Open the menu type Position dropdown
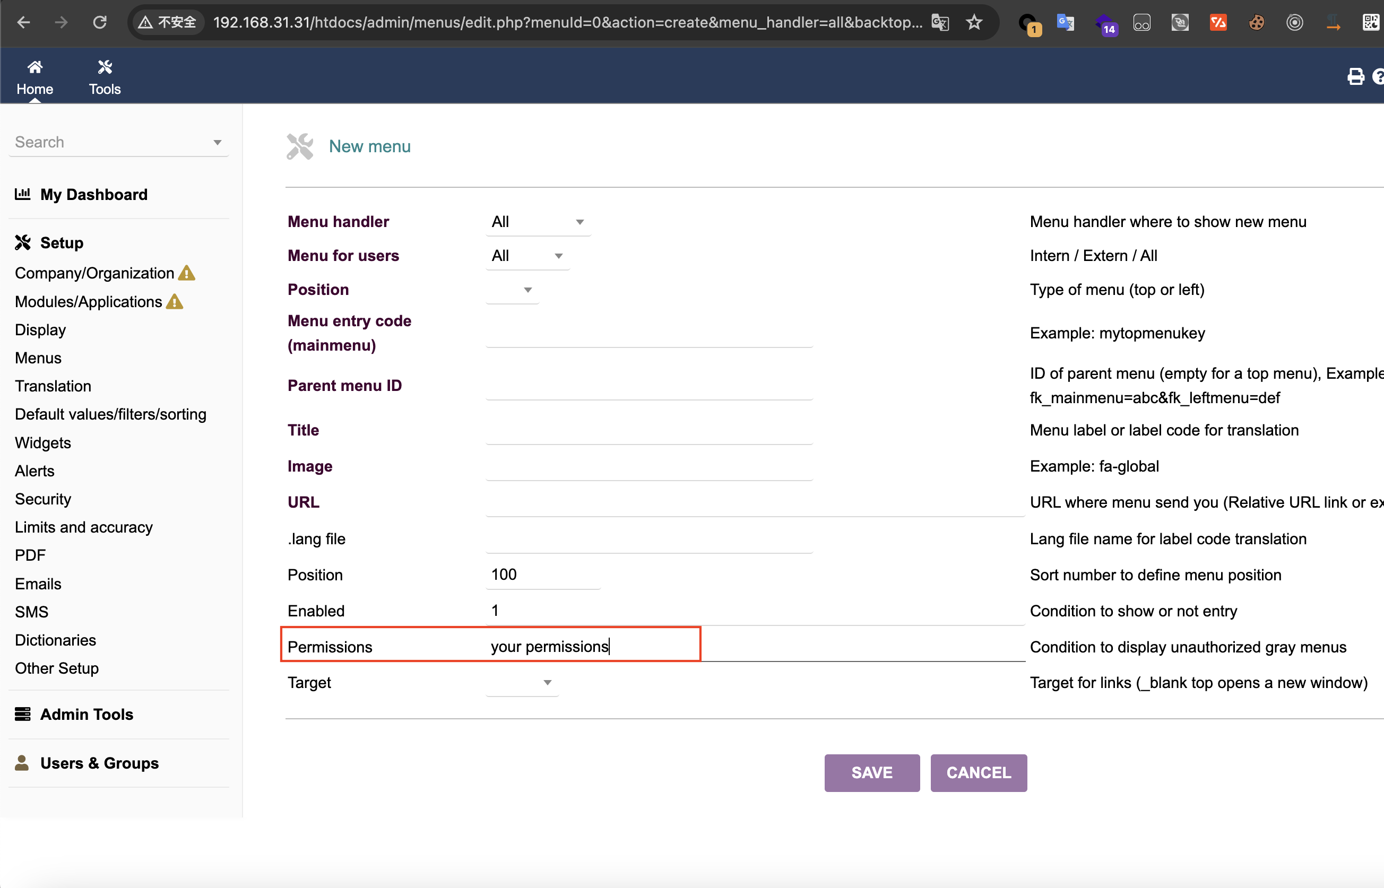The height and width of the screenshot is (888, 1384). click(512, 290)
